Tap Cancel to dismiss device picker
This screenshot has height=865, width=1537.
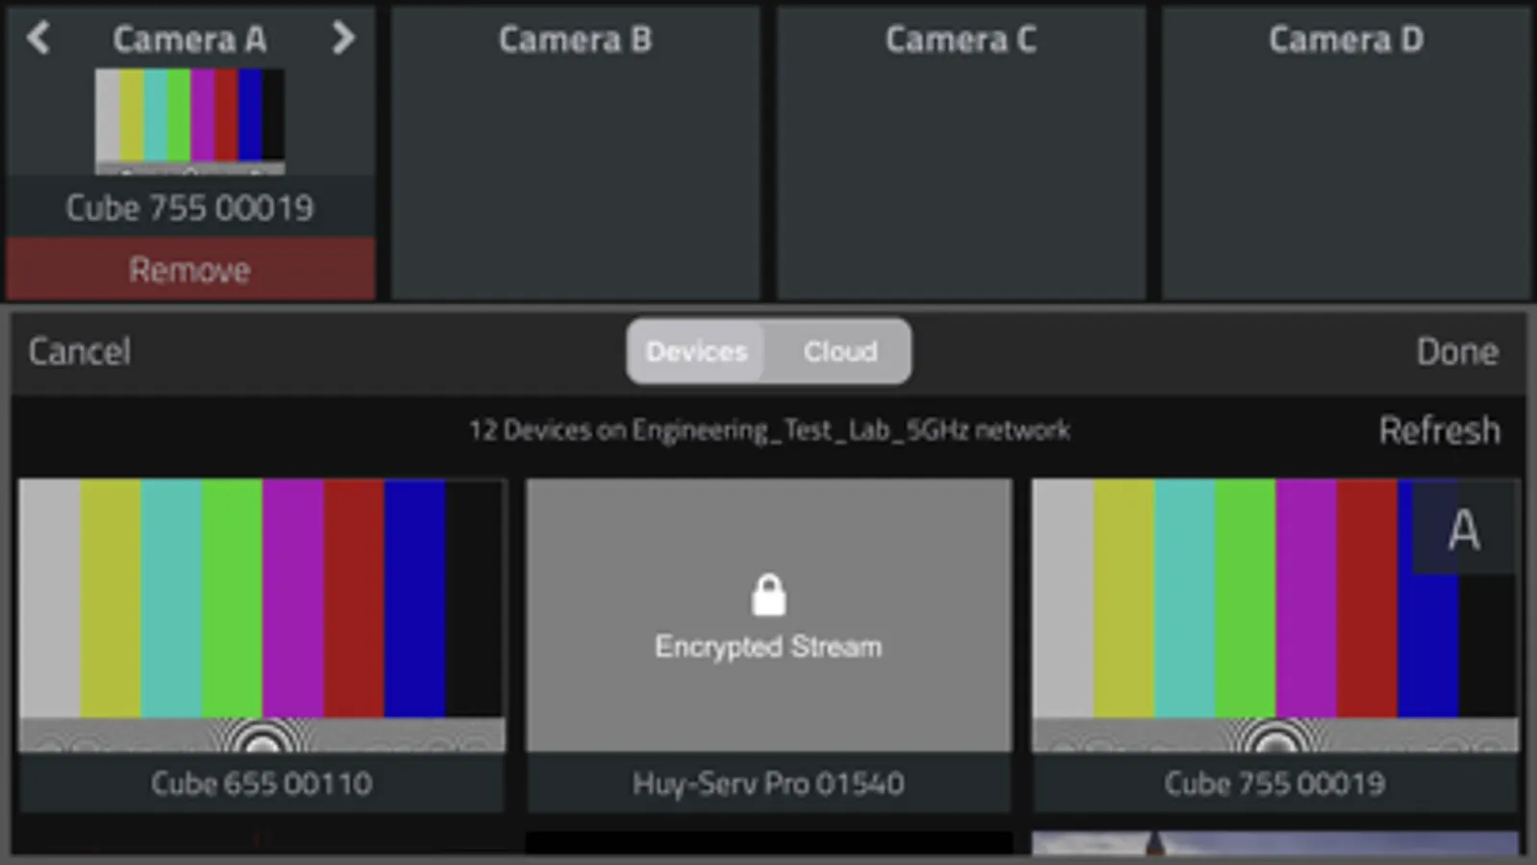pyautogui.click(x=80, y=352)
